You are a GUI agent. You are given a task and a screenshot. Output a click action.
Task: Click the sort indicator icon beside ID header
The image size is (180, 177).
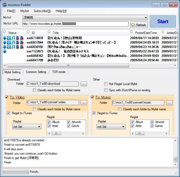pyautogui.click(x=28, y=32)
